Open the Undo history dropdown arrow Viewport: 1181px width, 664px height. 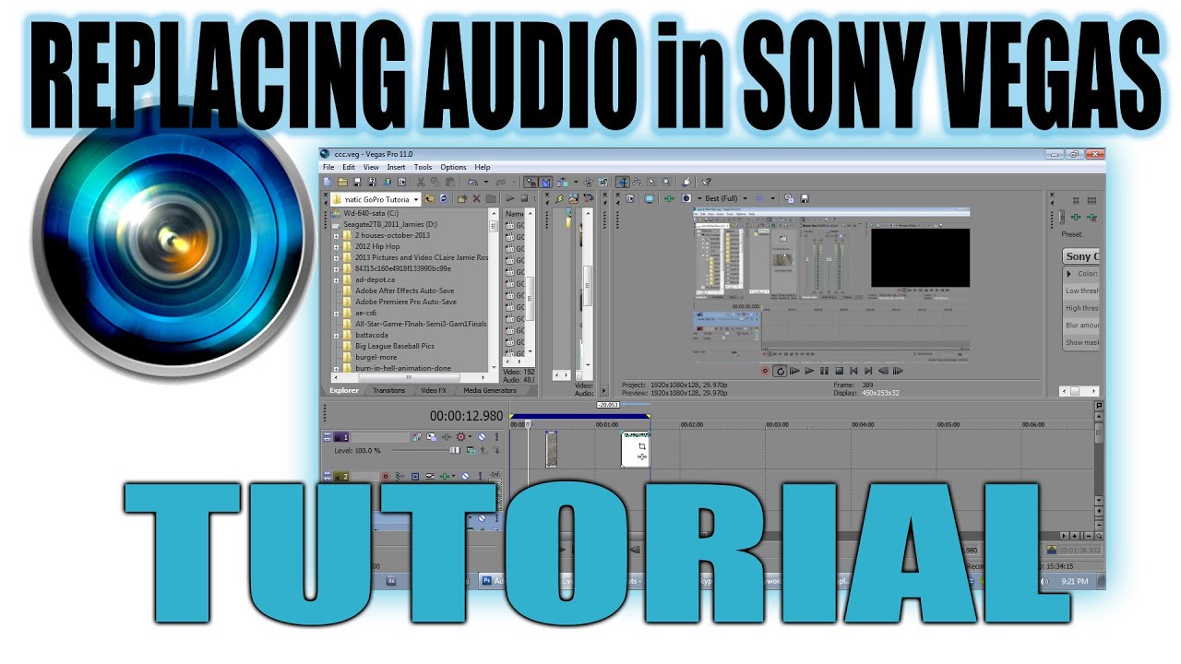(486, 183)
